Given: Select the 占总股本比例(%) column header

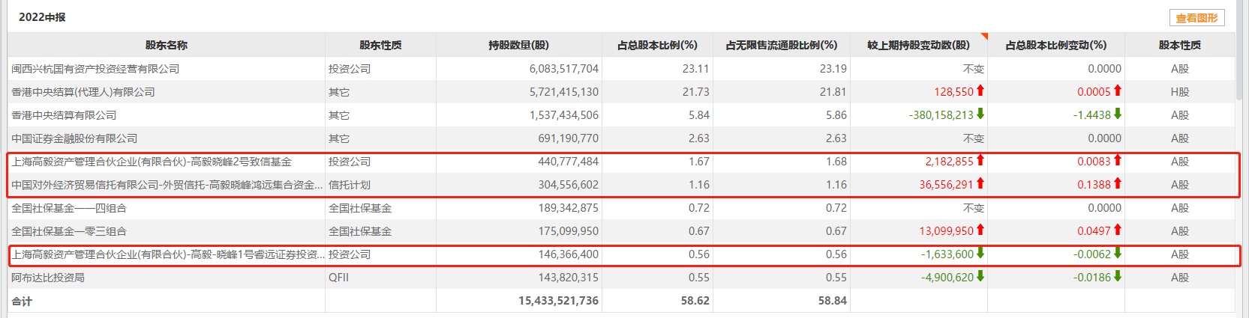Looking at the screenshot, I should (x=657, y=45).
